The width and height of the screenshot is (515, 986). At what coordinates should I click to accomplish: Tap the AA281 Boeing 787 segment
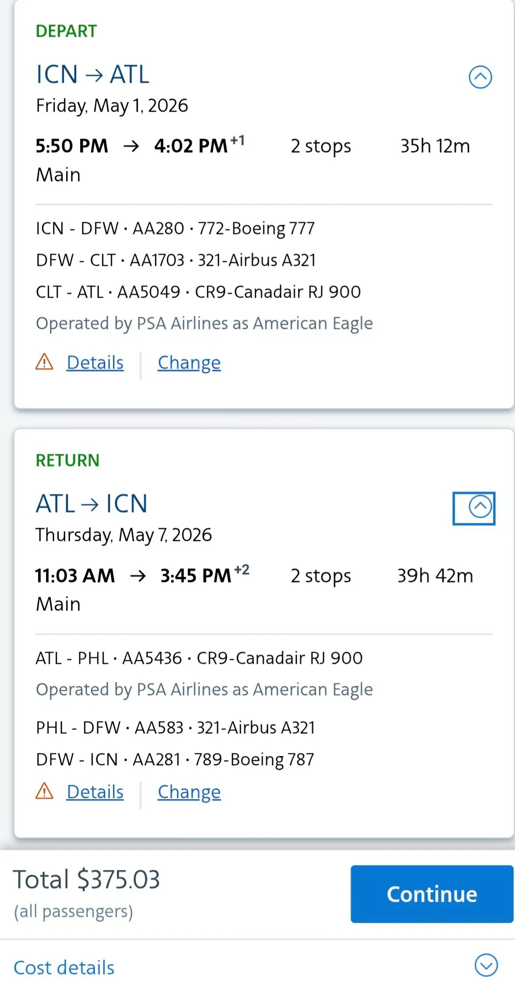tap(175, 759)
